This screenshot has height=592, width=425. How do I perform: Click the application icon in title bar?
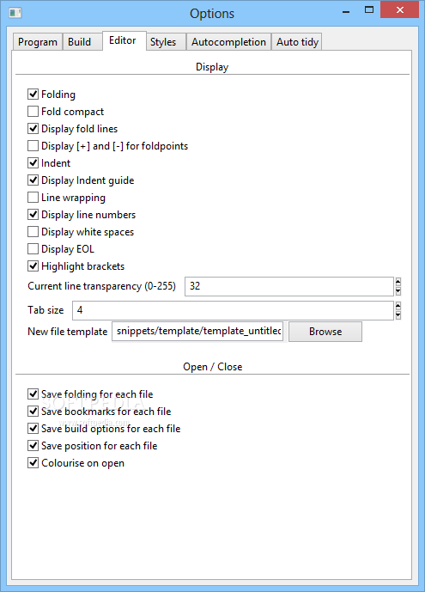point(15,13)
